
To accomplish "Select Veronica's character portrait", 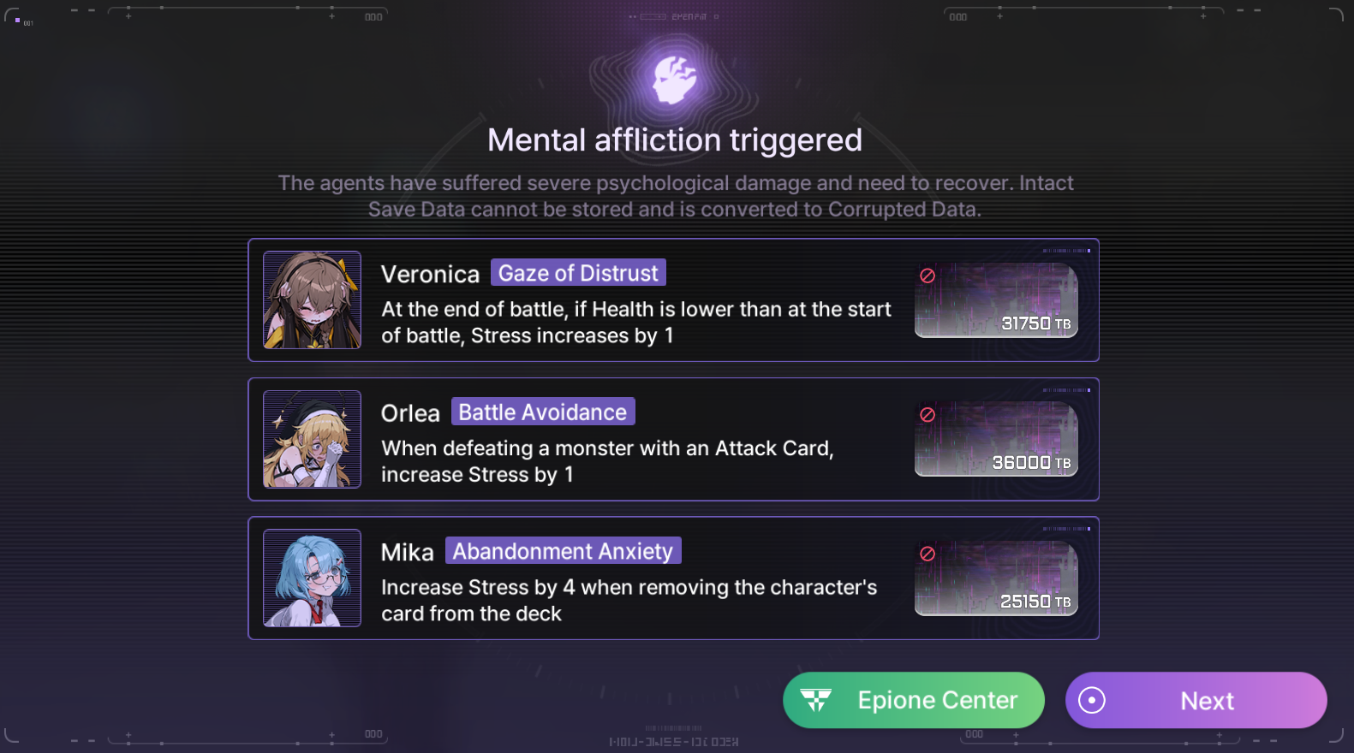I will pyautogui.click(x=312, y=299).
